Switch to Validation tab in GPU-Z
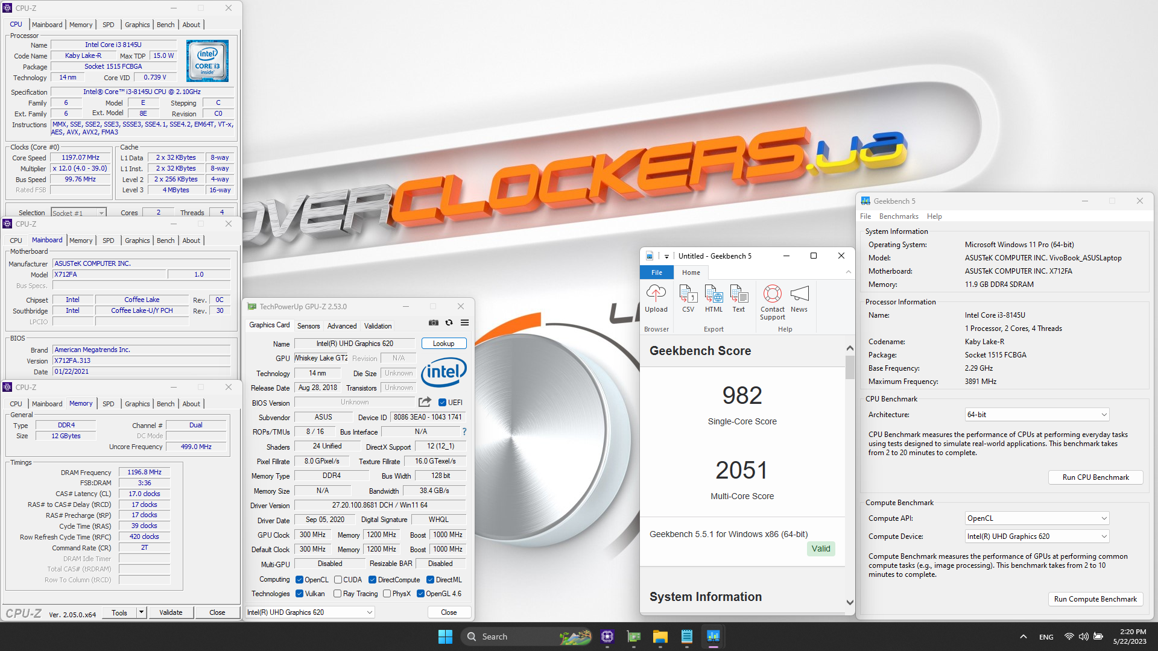Viewport: 1158px width, 651px height. point(378,326)
